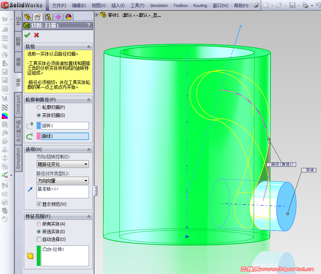Screen dimensions: 321x274
Task: Click the pushpin icon beside the 帮助 menu
Action: pyautogui.click(x=256, y=5)
